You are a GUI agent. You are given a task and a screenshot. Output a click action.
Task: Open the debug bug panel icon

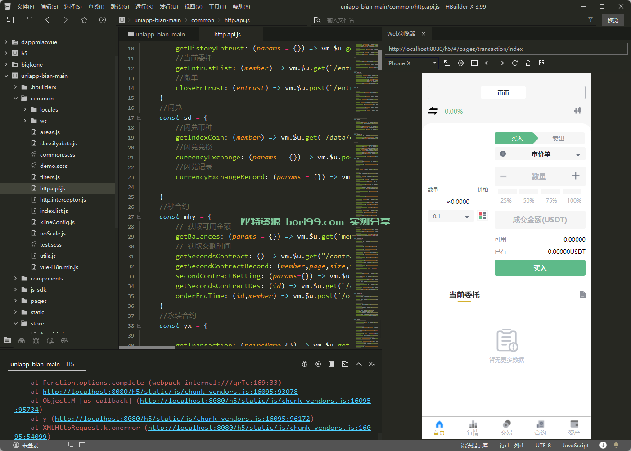pos(36,341)
